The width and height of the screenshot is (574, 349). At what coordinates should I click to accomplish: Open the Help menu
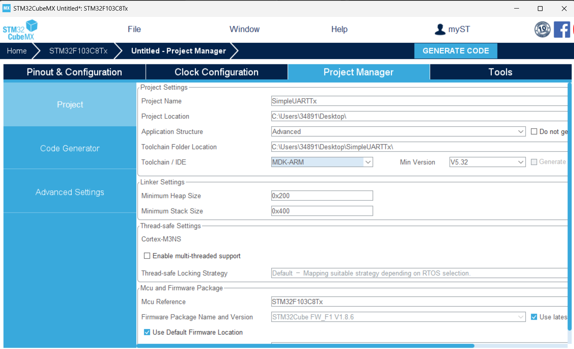click(x=340, y=29)
